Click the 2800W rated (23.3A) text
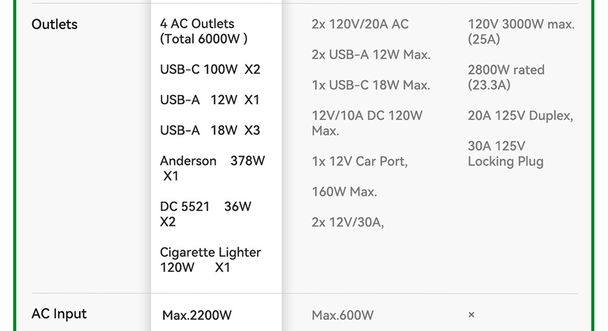 (506, 77)
